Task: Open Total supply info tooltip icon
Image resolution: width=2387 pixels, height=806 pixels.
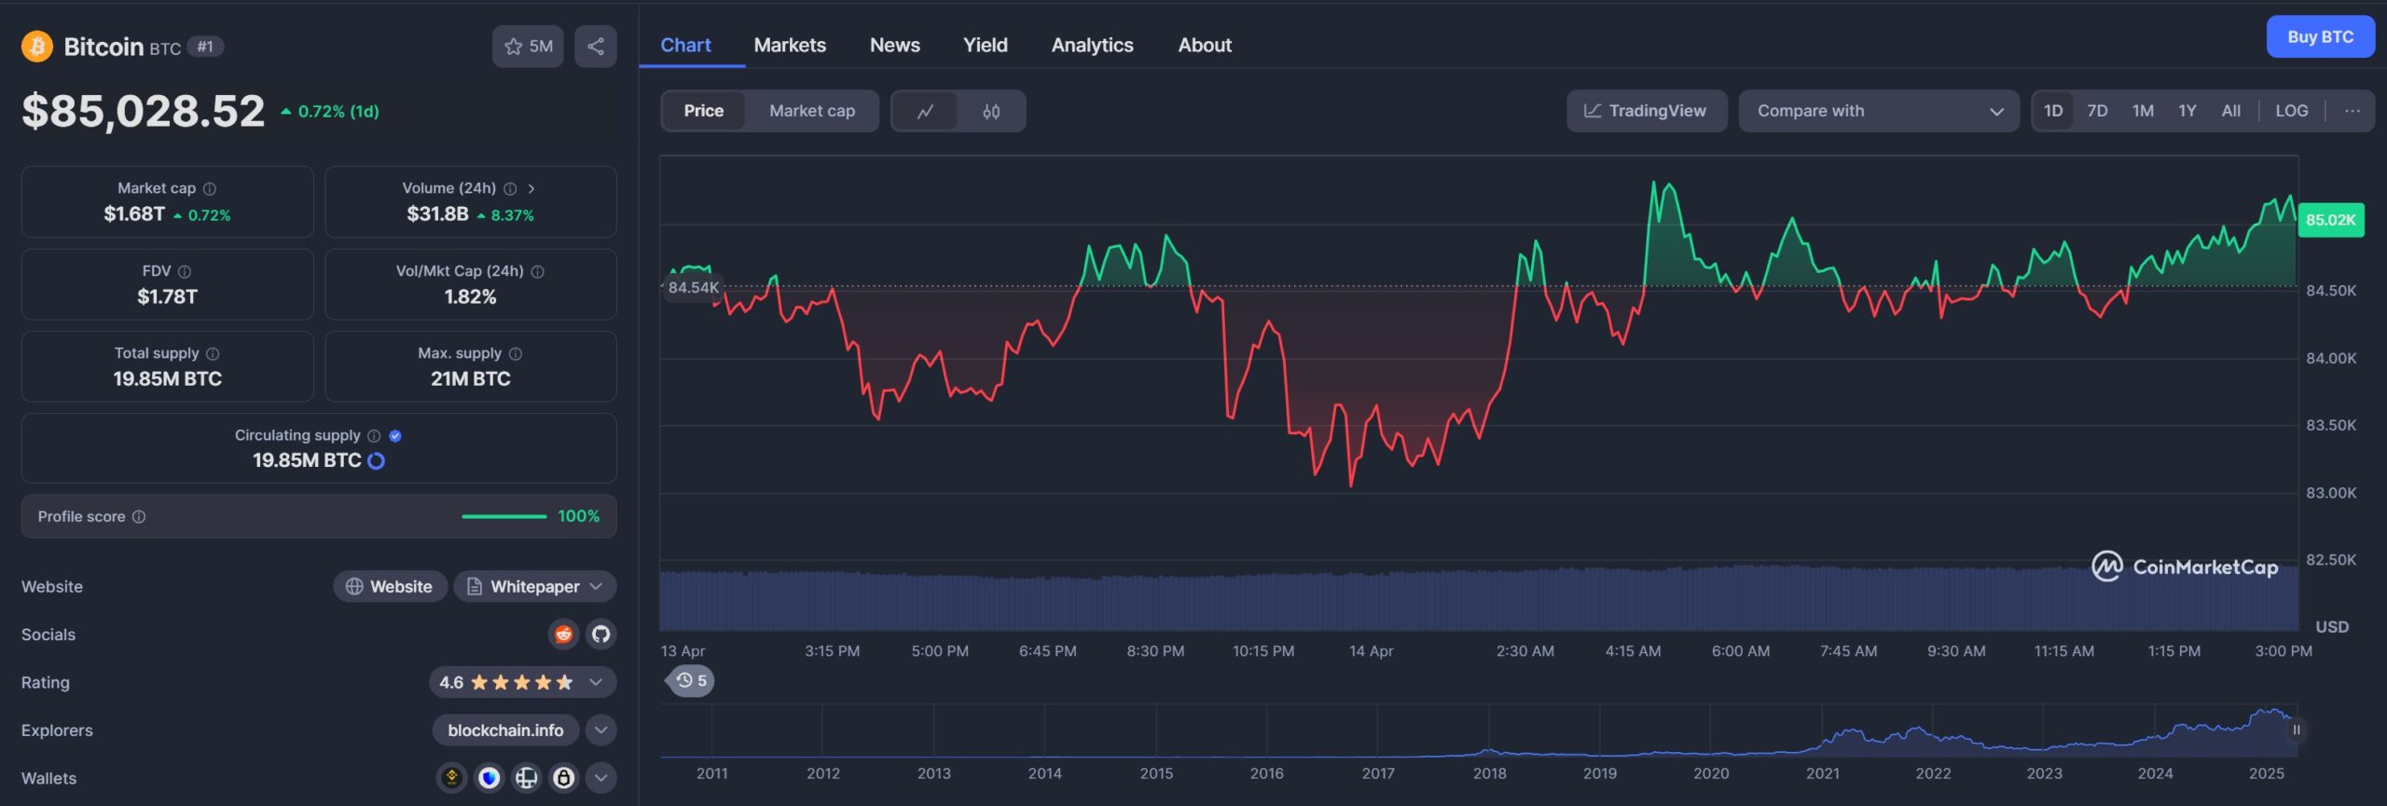Action: [213, 353]
